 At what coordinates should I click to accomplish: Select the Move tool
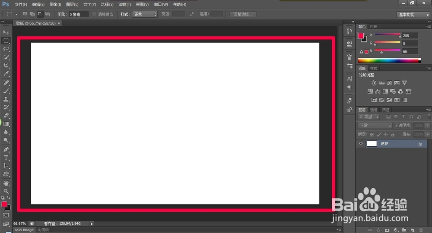click(x=6, y=32)
